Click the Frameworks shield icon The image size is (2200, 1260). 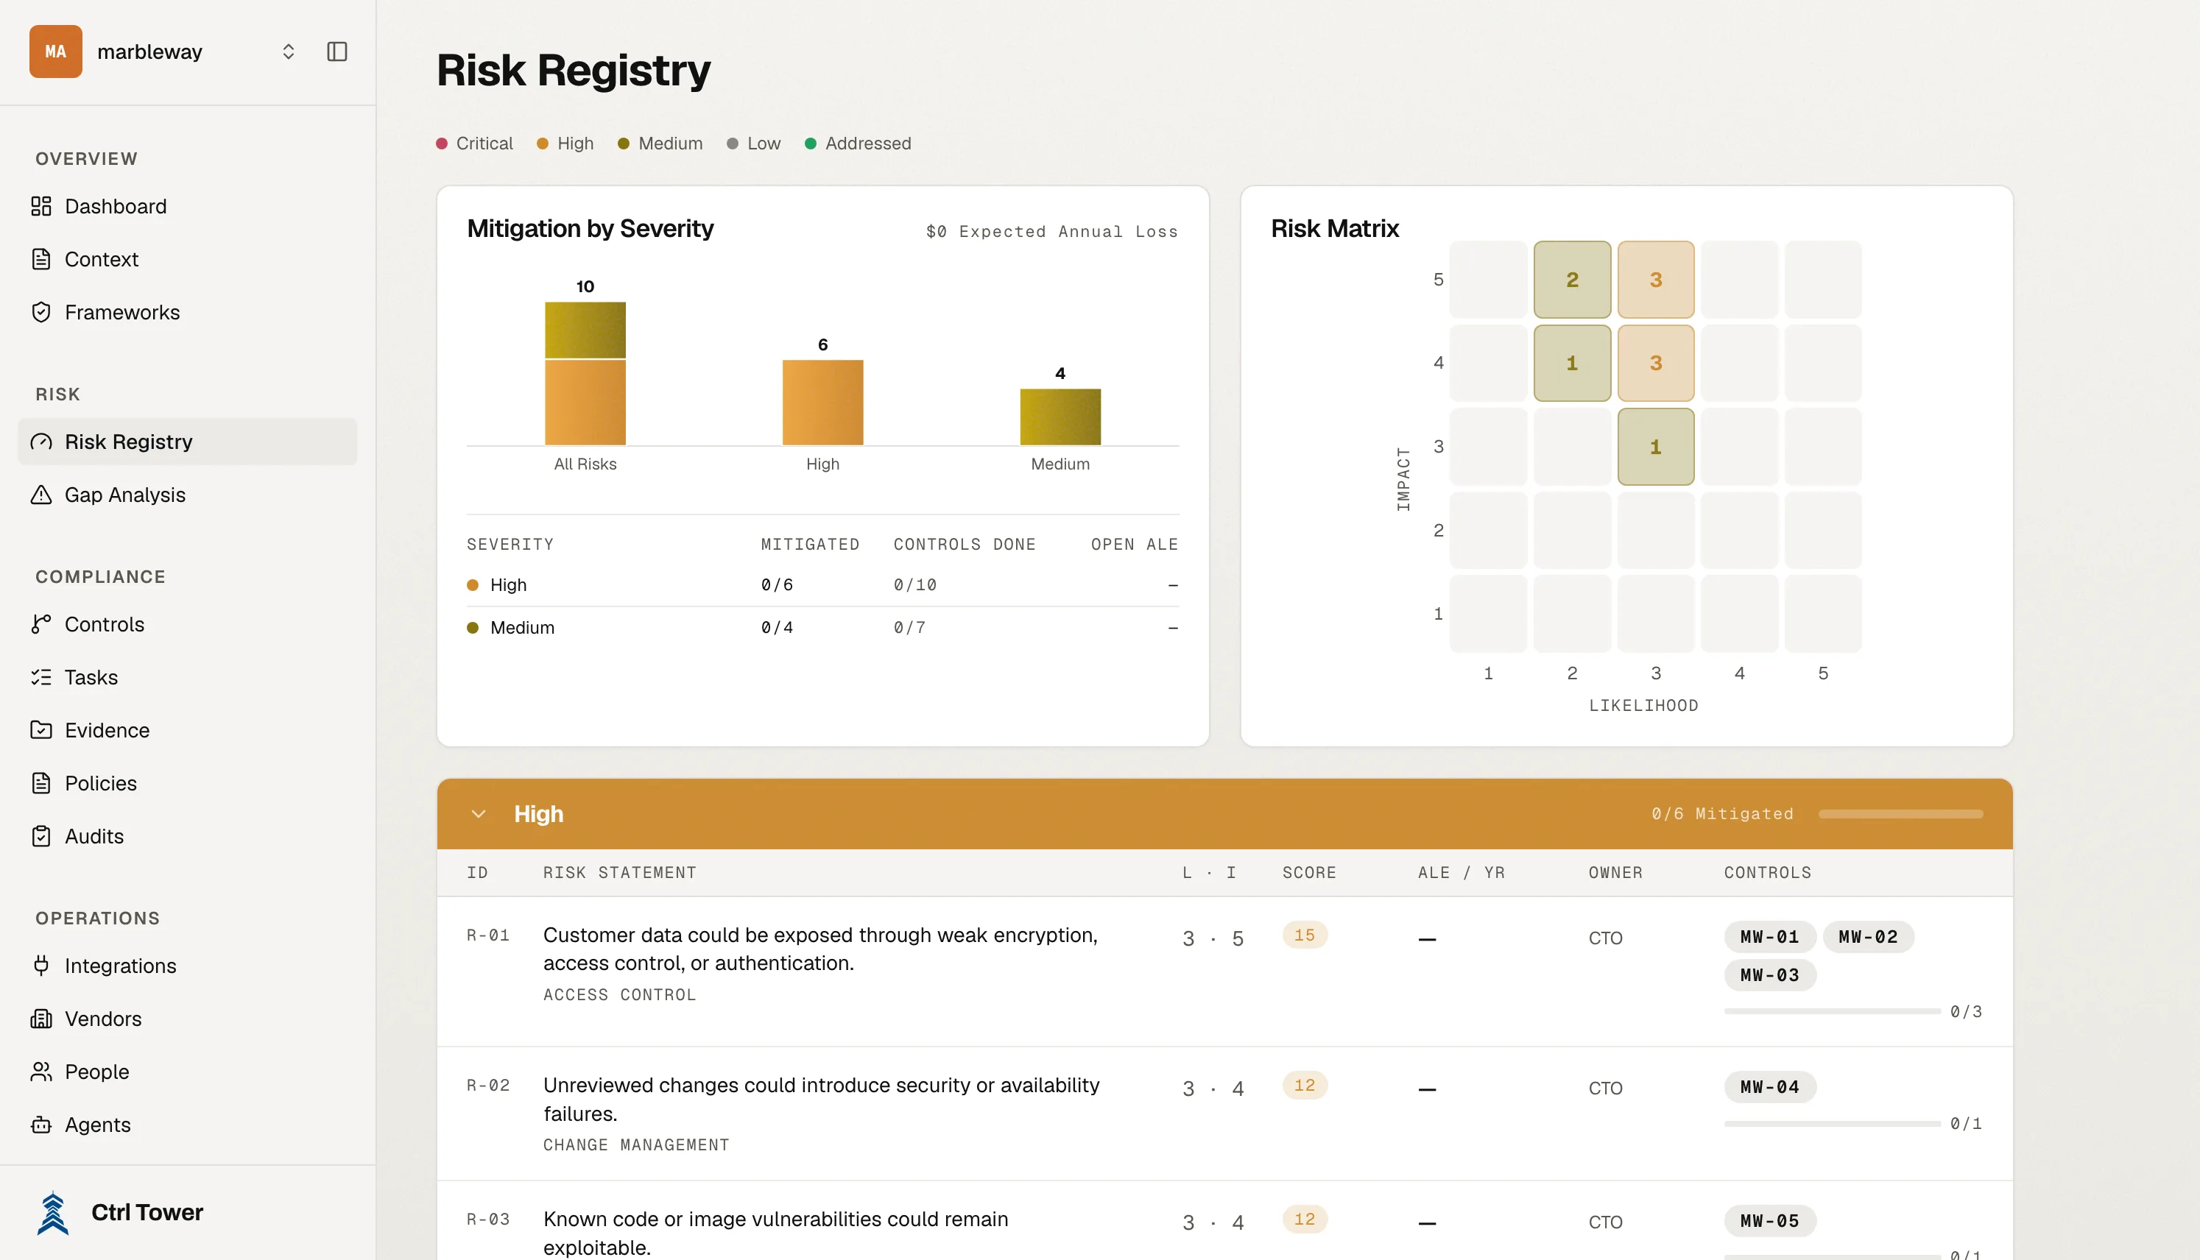point(40,311)
